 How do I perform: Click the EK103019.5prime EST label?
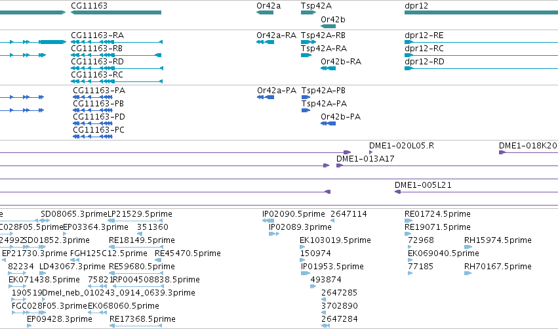pos(335,240)
